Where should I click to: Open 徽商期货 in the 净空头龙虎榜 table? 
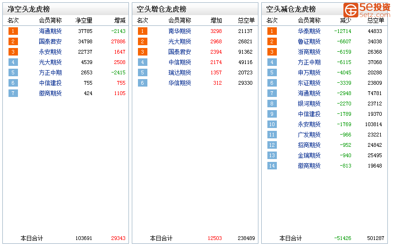coord(50,93)
